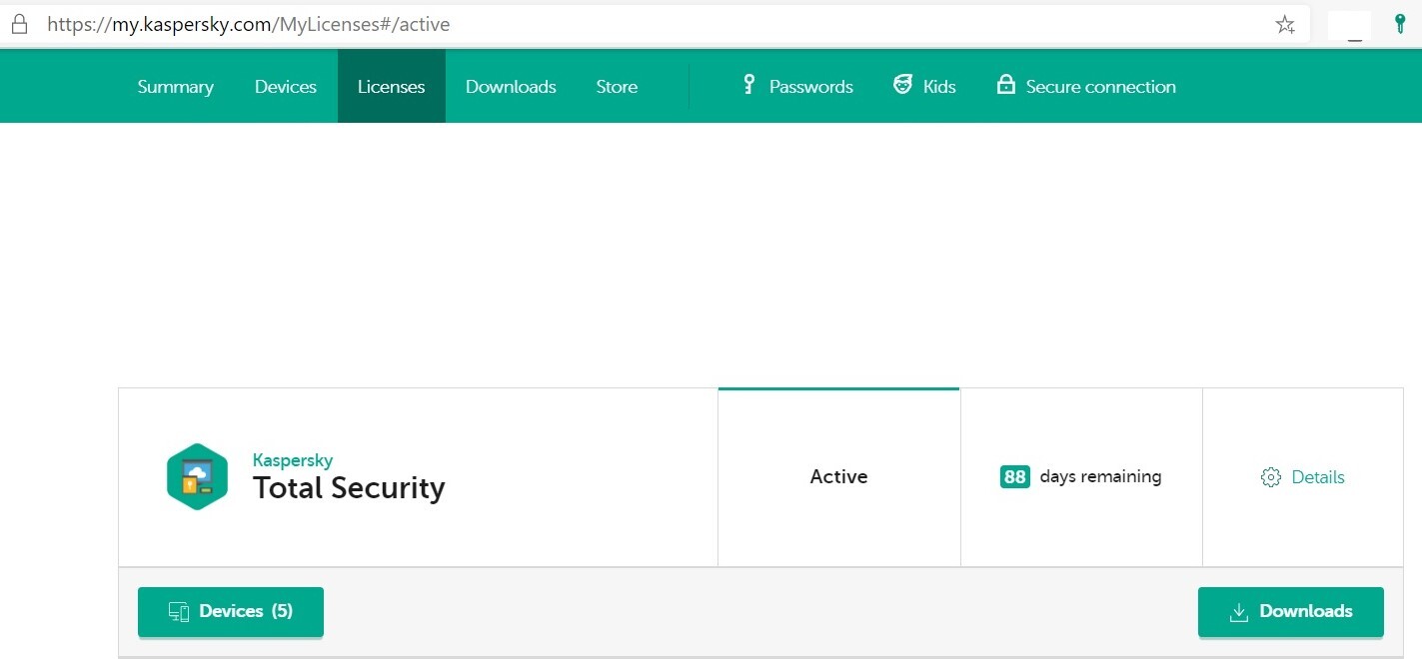Image resolution: width=1422 pixels, height=659 pixels.
Task: Click the devices icon on Devices button
Action: coord(179,612)
